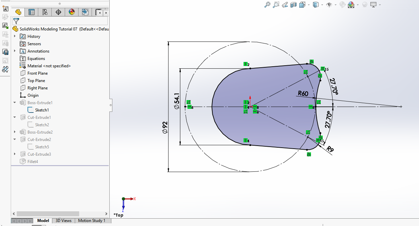Image resolution: width=419 pixels, height=226 pixels.
Task: Open the View Orientation dropdown arrow
Action: click(309, 5)
